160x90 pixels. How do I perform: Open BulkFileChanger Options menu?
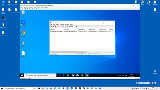[62, 24]
